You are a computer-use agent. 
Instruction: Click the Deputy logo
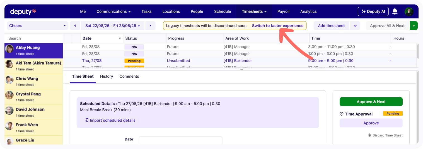pyautogui.click(x=23, y=11)
